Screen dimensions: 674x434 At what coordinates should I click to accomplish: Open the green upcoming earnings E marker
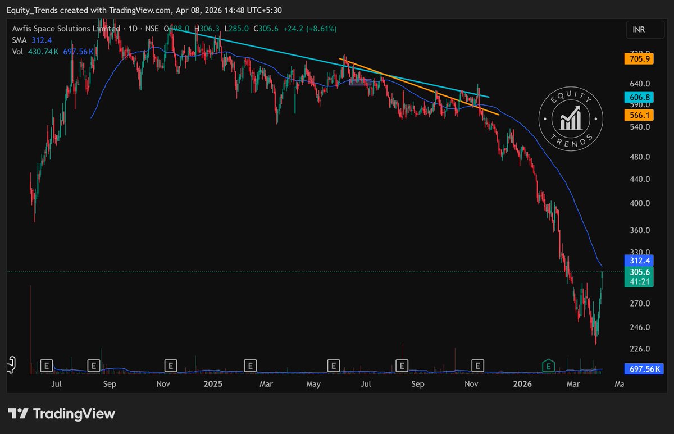pos(548,366)
